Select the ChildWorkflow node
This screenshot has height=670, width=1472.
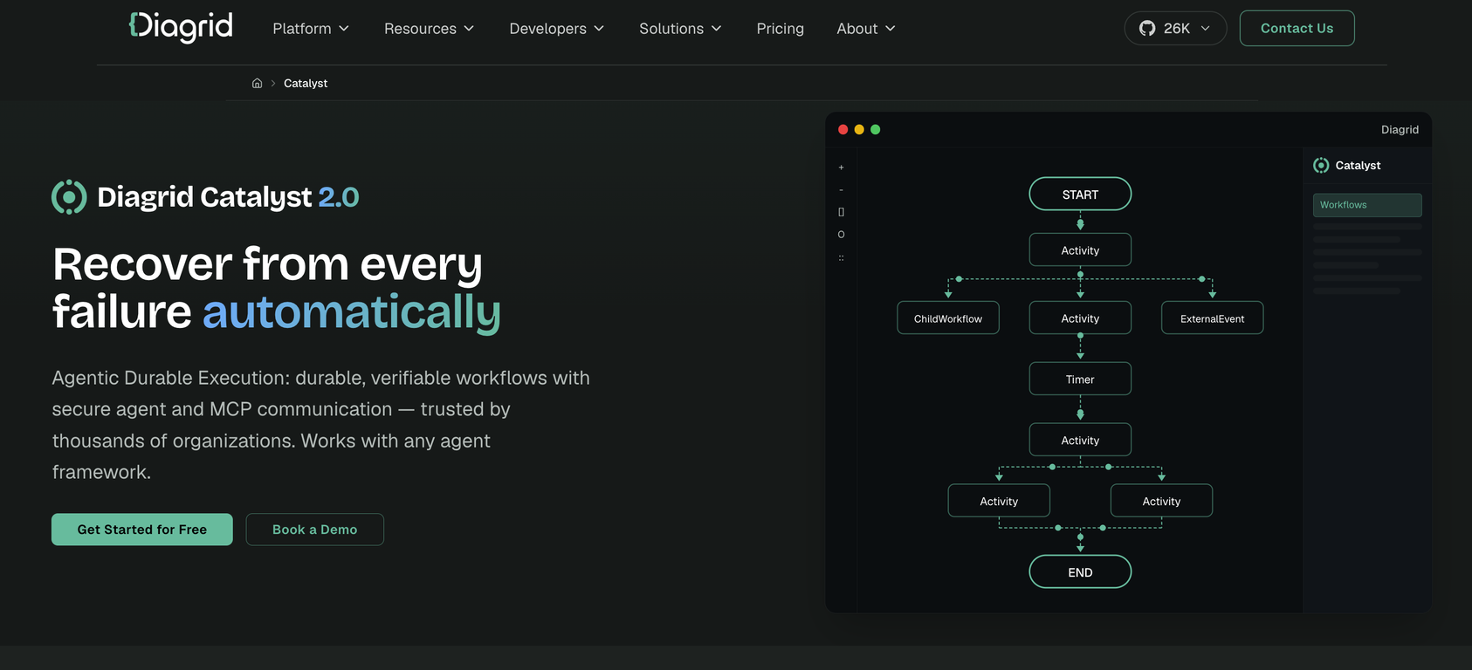click(948, 318)
